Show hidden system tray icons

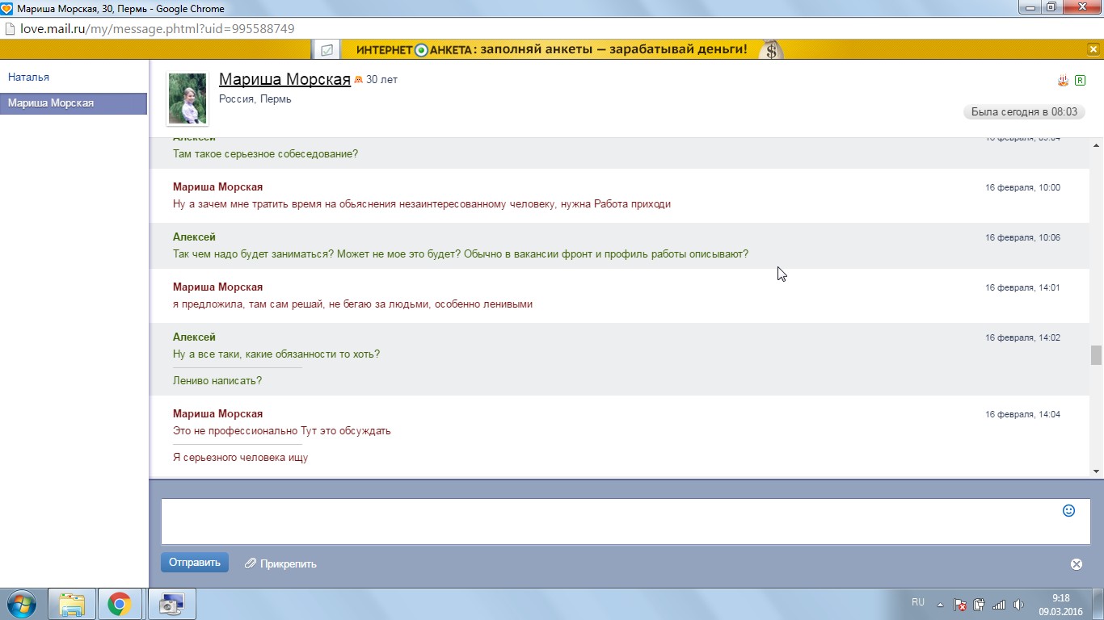940,604
